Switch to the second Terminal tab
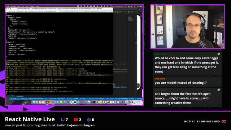The height and width of the screenshot is (130, 231). 86,11
